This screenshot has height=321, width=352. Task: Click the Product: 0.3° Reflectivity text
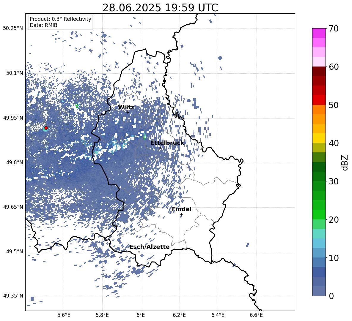tap(60, 19)
